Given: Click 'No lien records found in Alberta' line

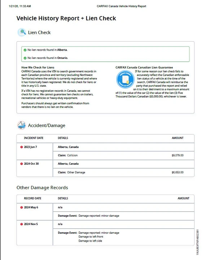Looking at the screenshot, I should 47,50.
